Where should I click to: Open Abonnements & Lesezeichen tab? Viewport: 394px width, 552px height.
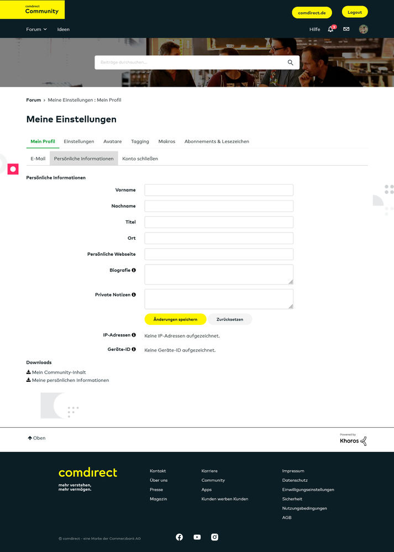[x=217, y=141]
